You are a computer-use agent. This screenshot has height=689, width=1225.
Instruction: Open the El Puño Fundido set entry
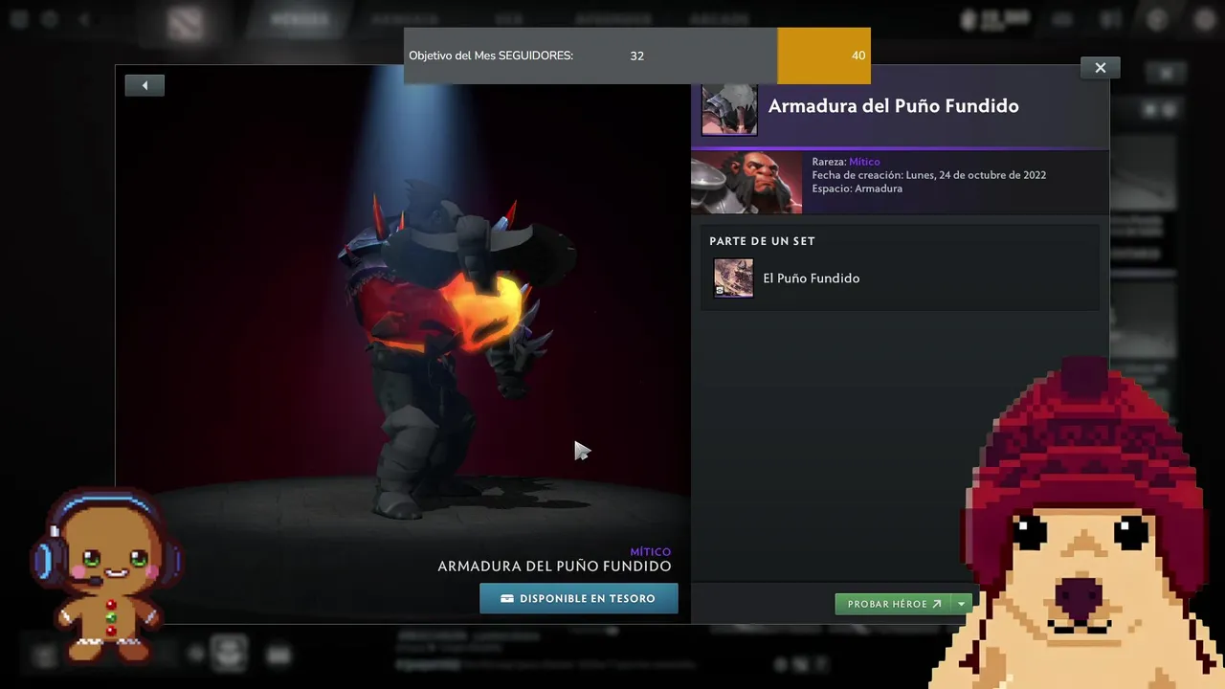900,278
